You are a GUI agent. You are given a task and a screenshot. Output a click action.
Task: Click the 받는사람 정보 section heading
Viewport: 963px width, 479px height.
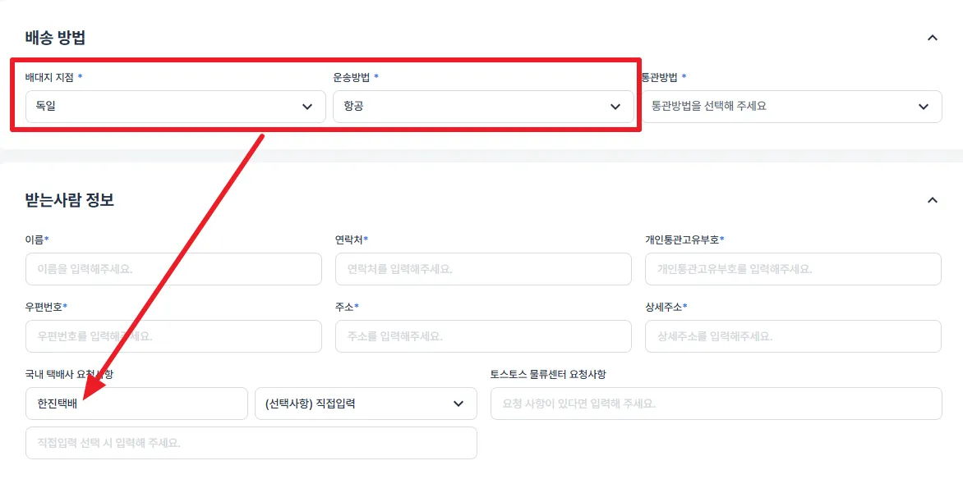click(69, 200)
